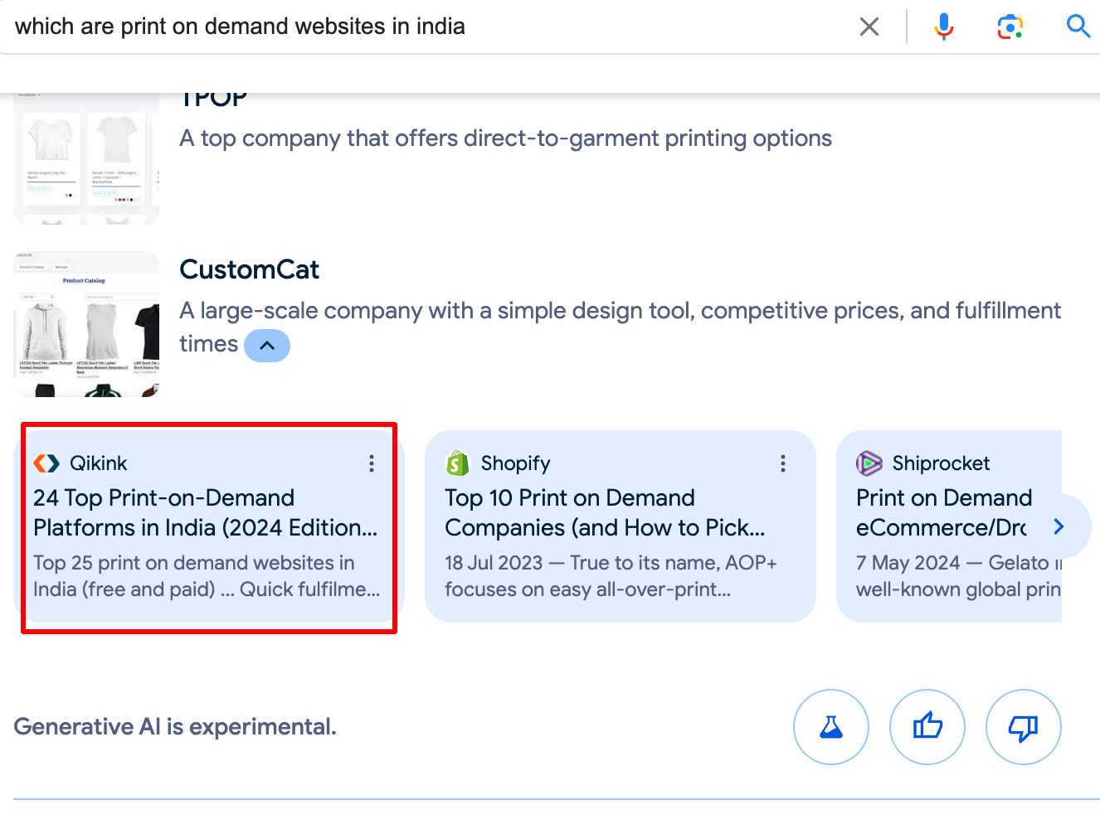
Task: Open Qikink card options menu
Action: (372, 463)
